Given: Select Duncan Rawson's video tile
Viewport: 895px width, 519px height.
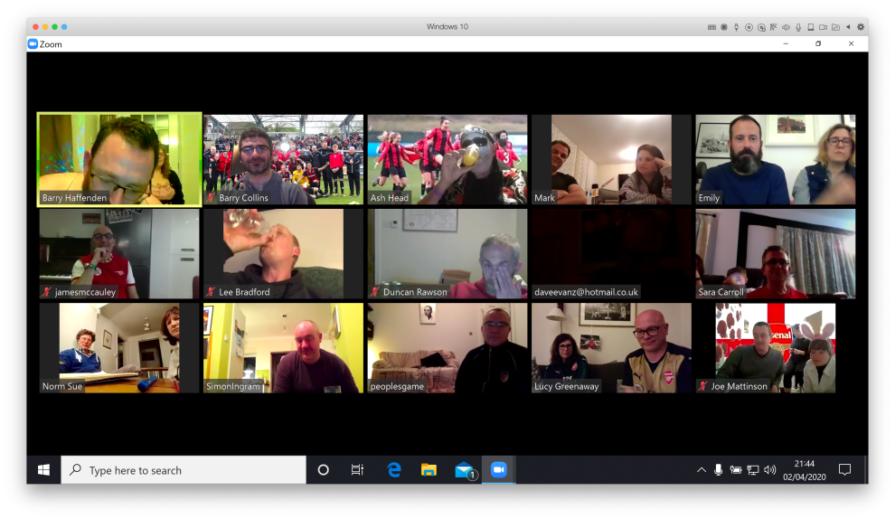Looking at the screenshot, I should 447,253.
